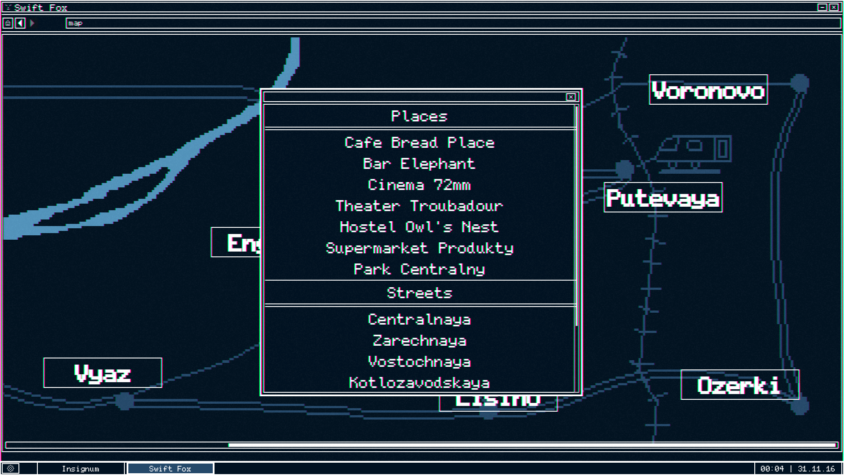The width and height of the screenshot is (844, 475).
Task: Click the popup's vertical scrollbar
Action: coord(576,216)
